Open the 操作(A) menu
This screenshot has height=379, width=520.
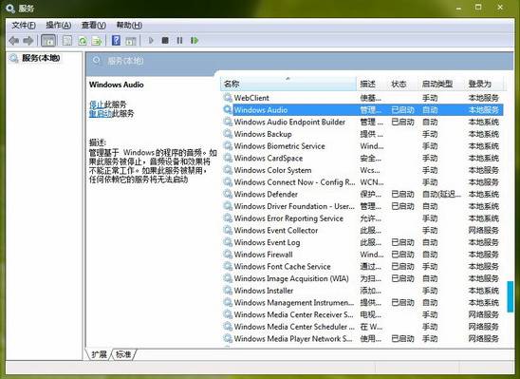click(x=59, y=25)
